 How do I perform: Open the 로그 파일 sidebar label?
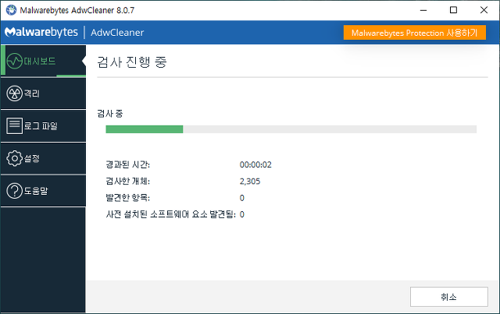41,126
